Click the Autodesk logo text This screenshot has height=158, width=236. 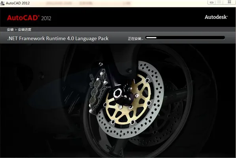[x=216, y=17]
